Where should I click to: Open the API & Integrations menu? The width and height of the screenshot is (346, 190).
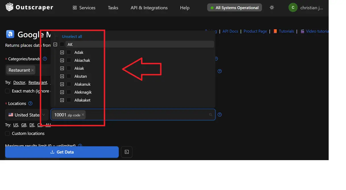click(149, 8)
